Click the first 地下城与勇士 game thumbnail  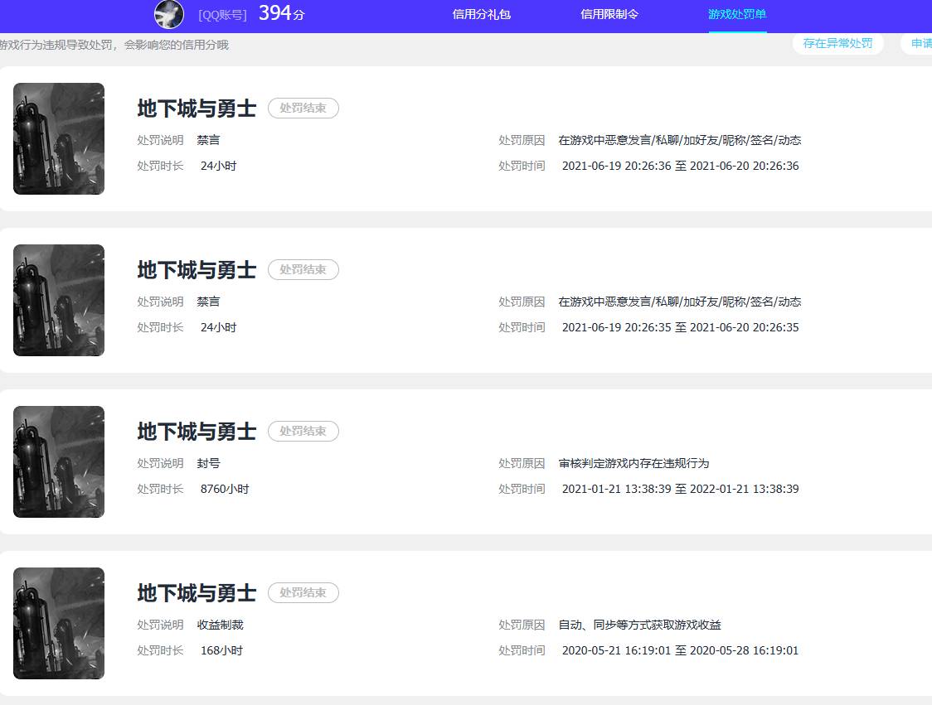click(58, 138)
